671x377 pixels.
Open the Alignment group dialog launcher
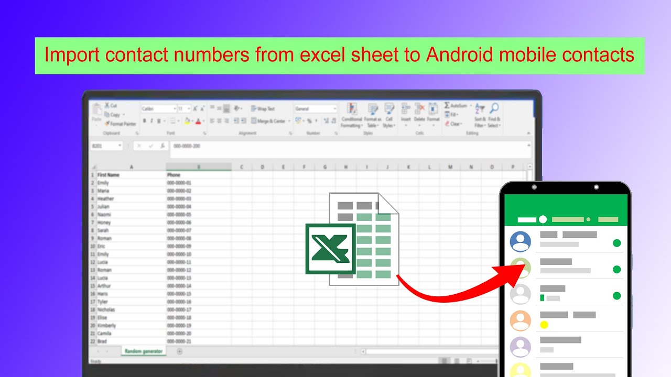(290, 134)
